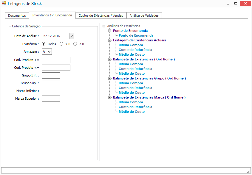252x175 pixels.
Task: Open Custo de Referência under Listagem de Existências Actuais
Action: click(135, 50)
